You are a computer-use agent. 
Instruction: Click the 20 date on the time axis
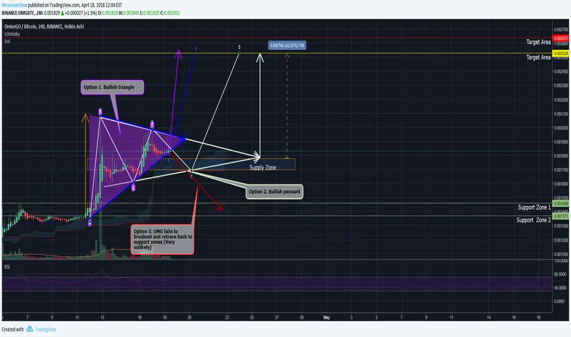coord(189,317)
